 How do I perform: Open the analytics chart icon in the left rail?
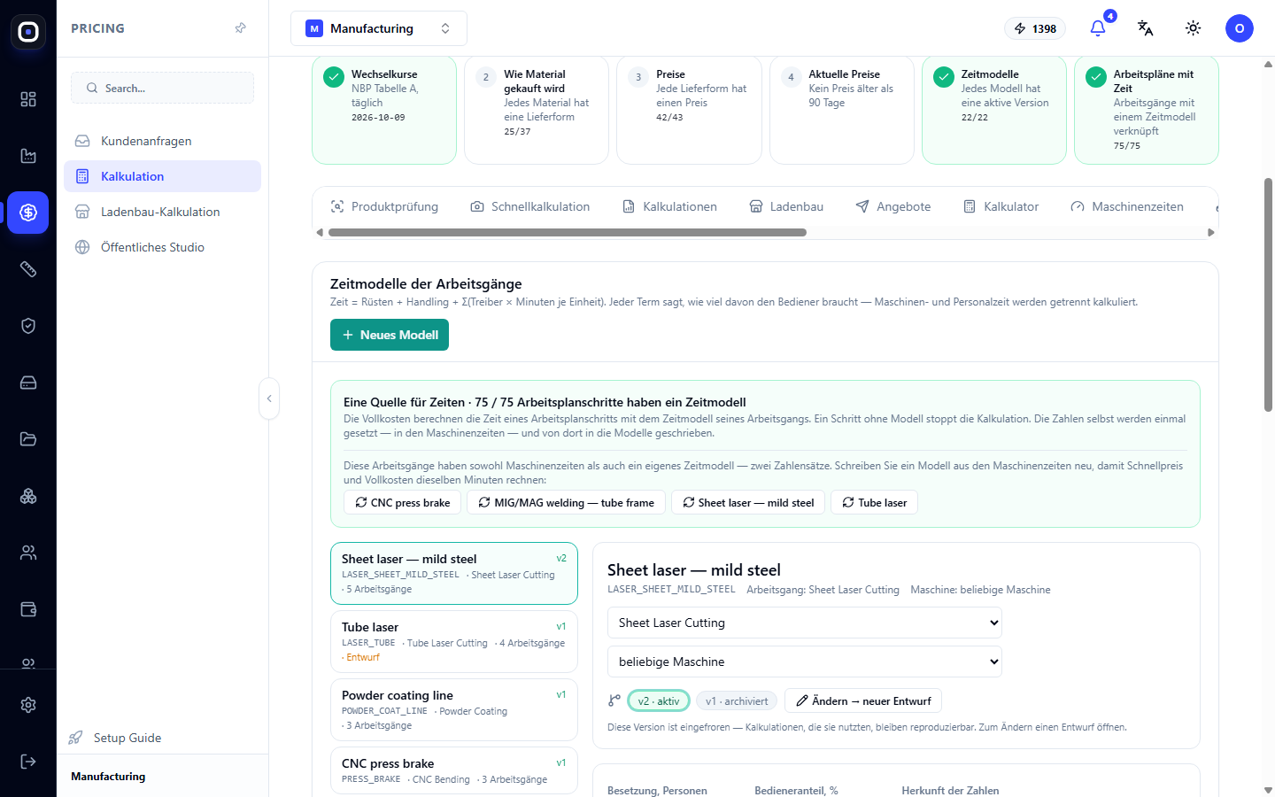(x=28, y=156)
